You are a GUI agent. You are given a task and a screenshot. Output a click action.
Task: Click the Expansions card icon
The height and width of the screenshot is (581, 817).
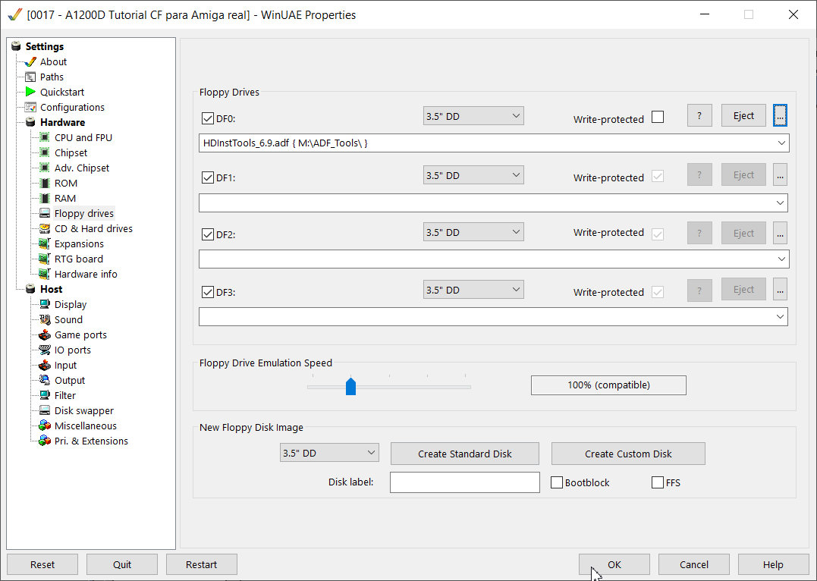tap(45, 243)
